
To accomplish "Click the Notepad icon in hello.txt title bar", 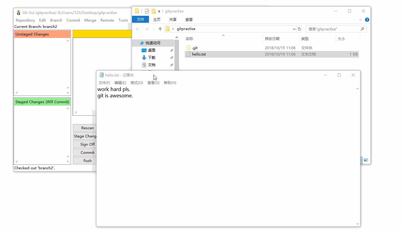I will (101, 75).
